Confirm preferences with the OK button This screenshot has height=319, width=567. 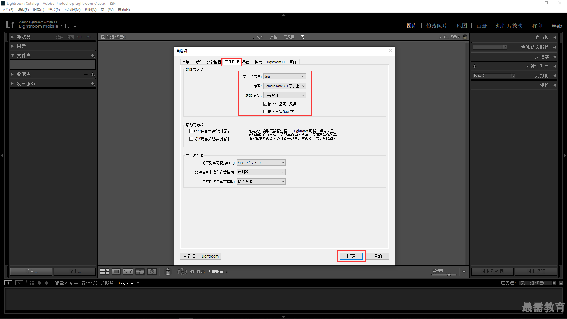point(351,256)
